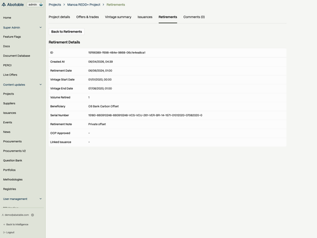Open the Comments (0) tab

tap(194, 17)
